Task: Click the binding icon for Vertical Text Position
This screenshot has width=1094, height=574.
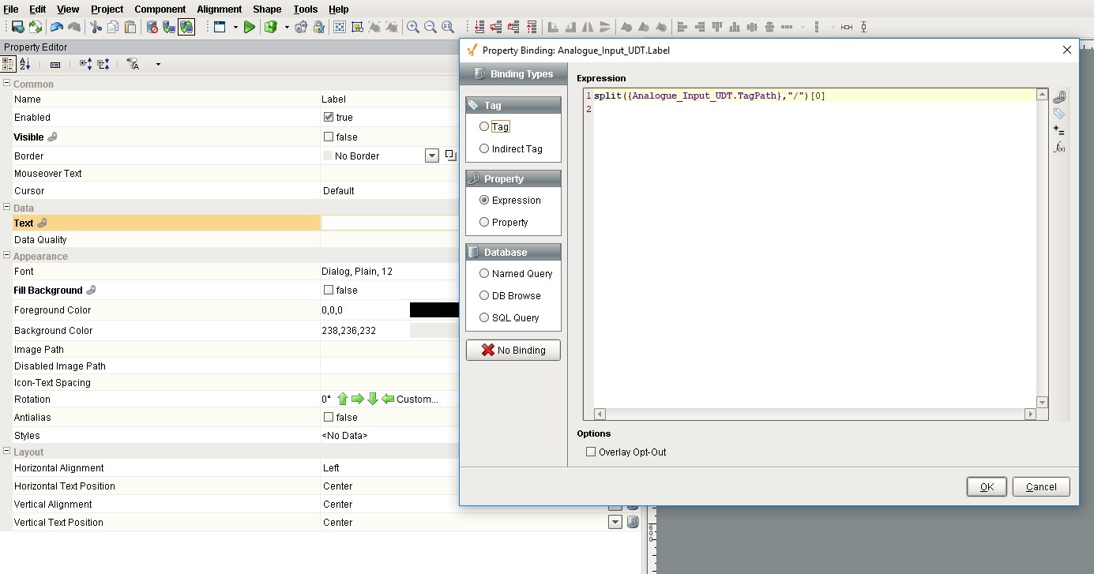Action: [x=633, y=522]
